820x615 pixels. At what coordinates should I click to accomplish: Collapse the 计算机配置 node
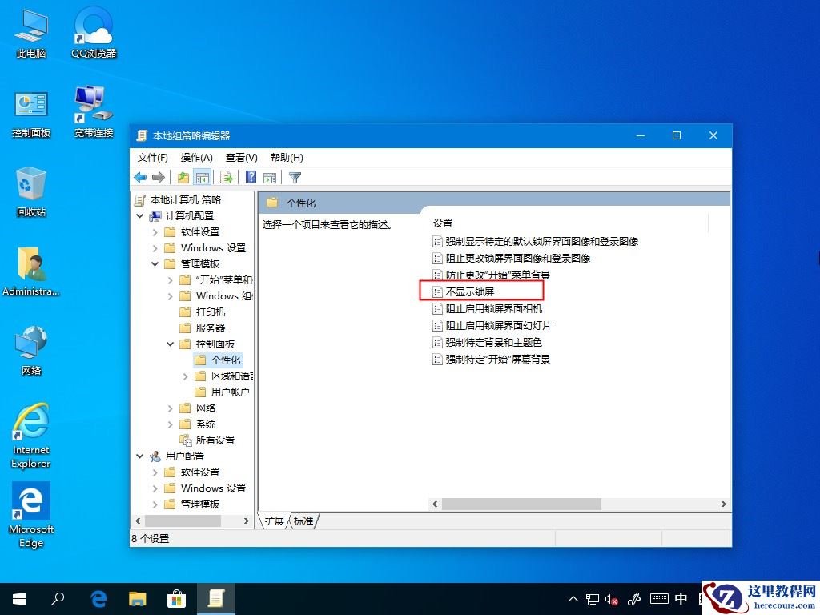click(139, 215)
